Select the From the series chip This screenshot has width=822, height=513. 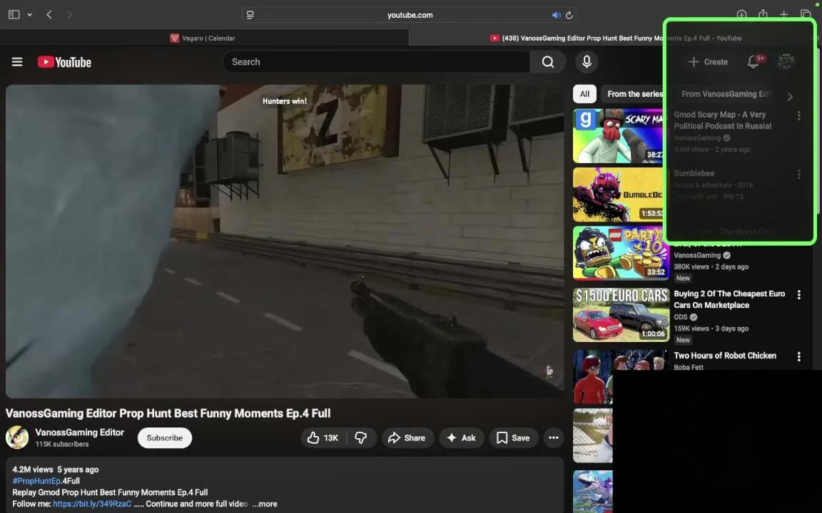coord(635,94)
